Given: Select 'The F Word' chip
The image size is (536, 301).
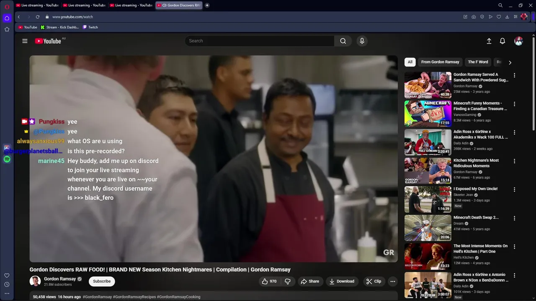Looking at the screenshot, I should pos(478,62).
